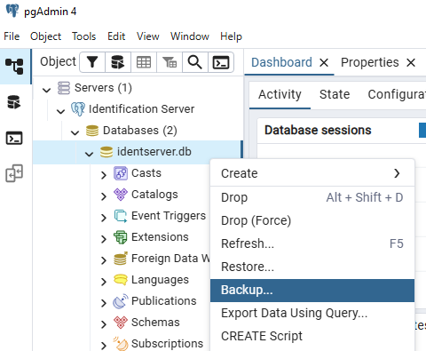
Task: Select Restore... in context menu
Action: 312,267
